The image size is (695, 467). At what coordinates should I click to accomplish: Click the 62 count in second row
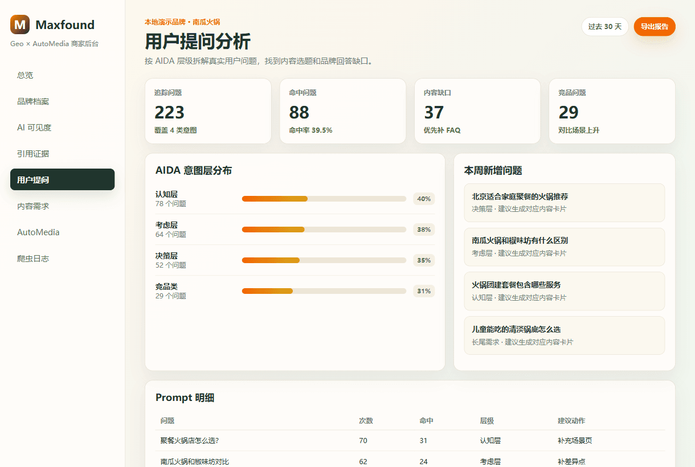tap(363, 461)
